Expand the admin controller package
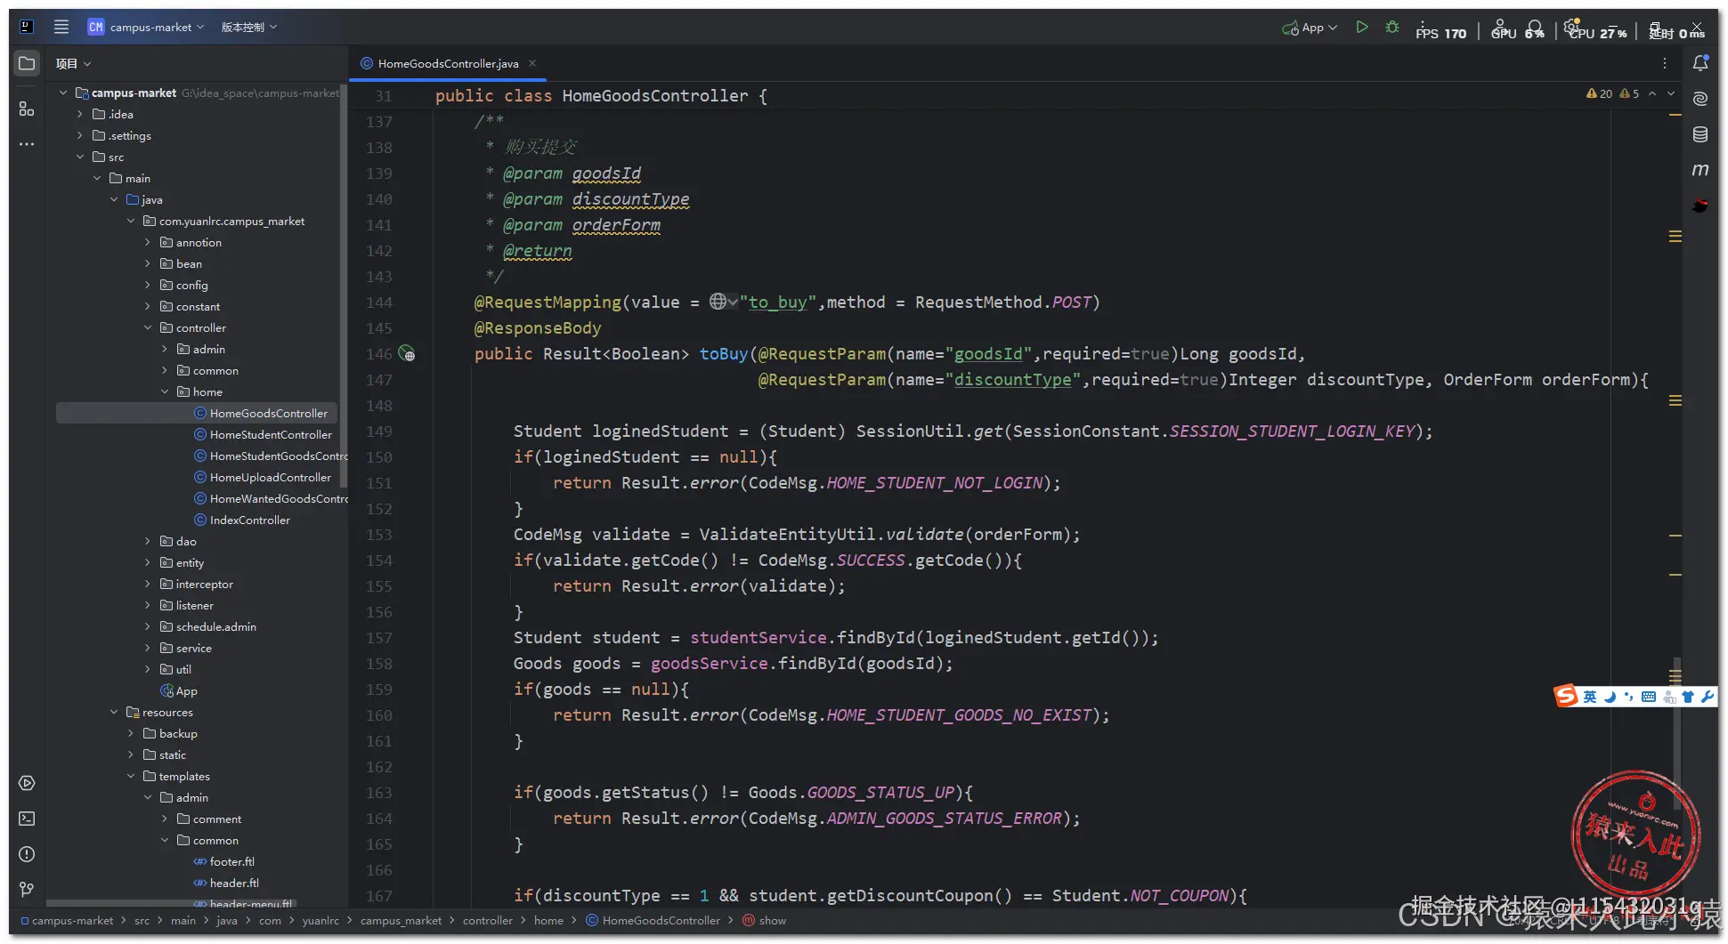This screenshot has width=1728, height=944. 165,349
